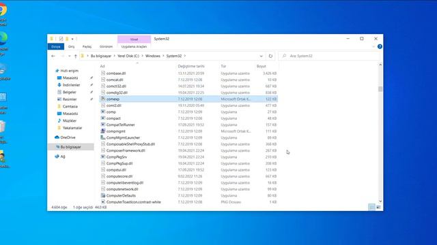Open Müzikler in navigation pane
Image resolution: width=437 pixels, height=245 pixels.
pos(70,121)
